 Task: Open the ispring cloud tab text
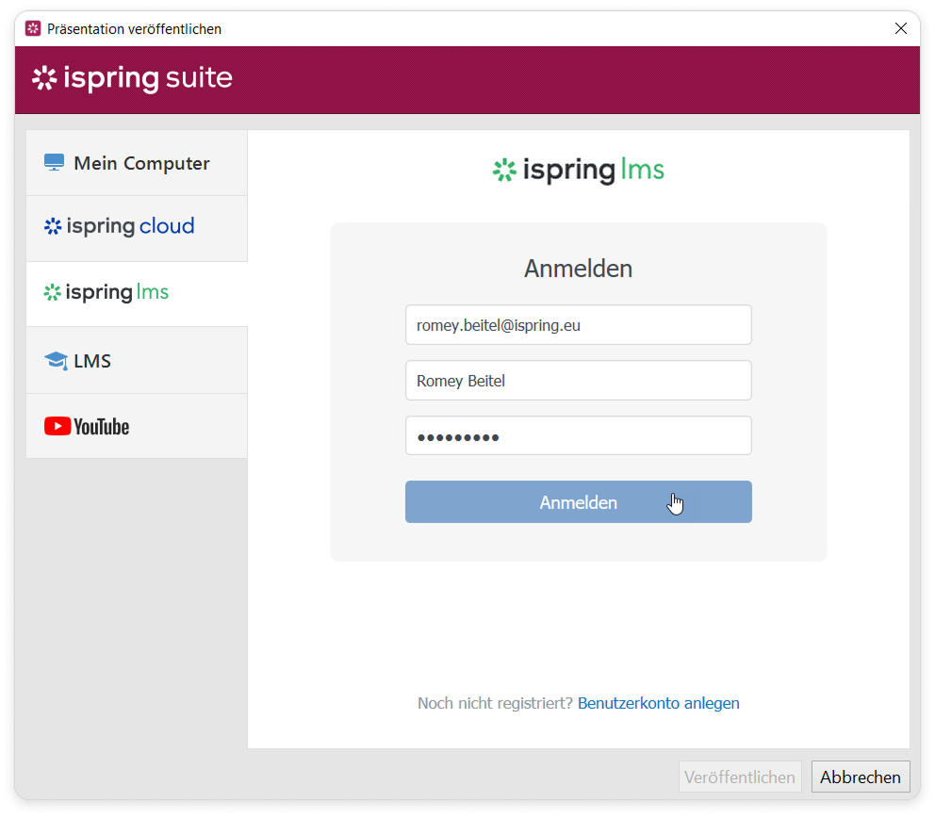pyautogui.click(x=130, y=226)
